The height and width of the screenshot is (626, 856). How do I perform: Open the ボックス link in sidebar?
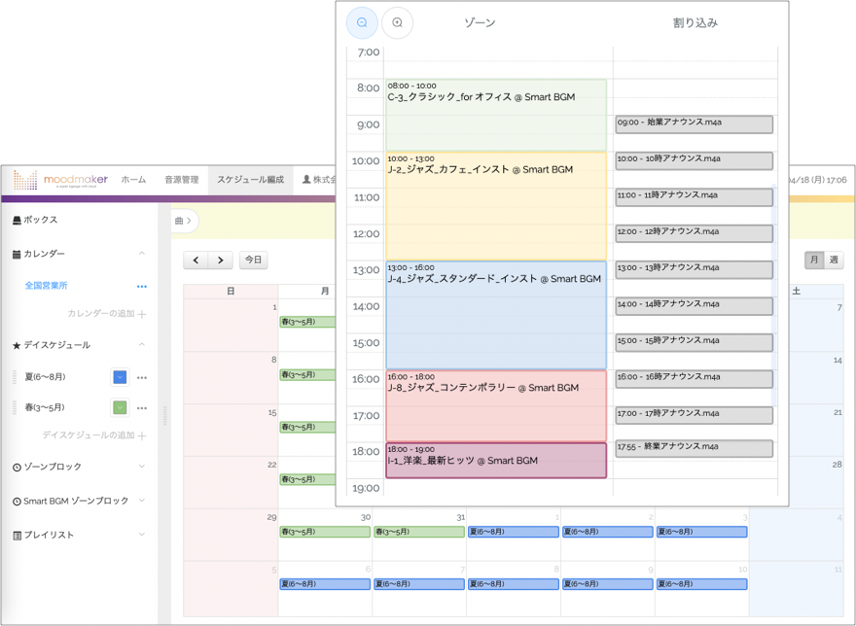pyautogui.click(x=40, y=221)
